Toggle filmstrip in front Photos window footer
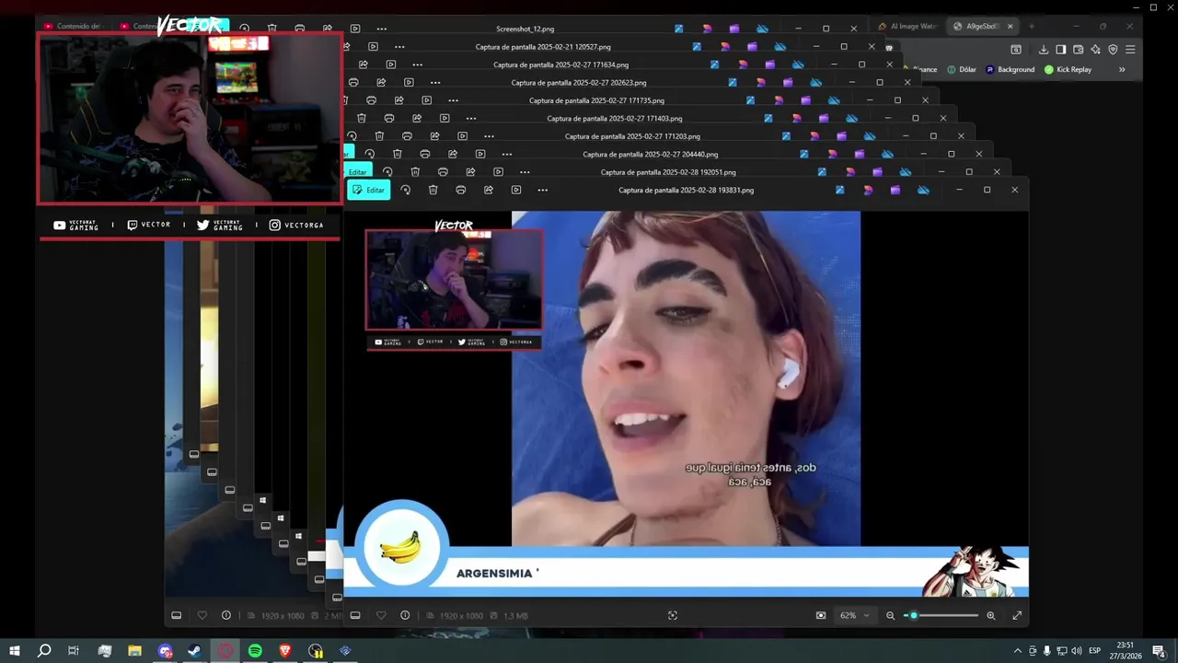 coord(355,615)
